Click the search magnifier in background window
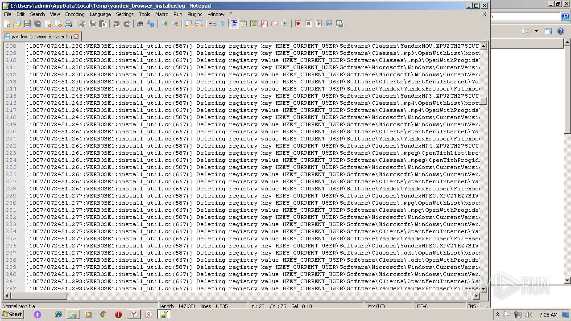Screen dimensions: 571x321 (x=565, y=17)
